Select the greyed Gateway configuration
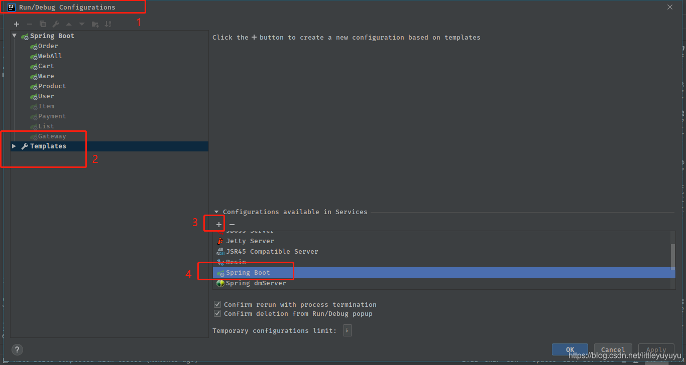This screenshot has height=365, width=686. 52,136
